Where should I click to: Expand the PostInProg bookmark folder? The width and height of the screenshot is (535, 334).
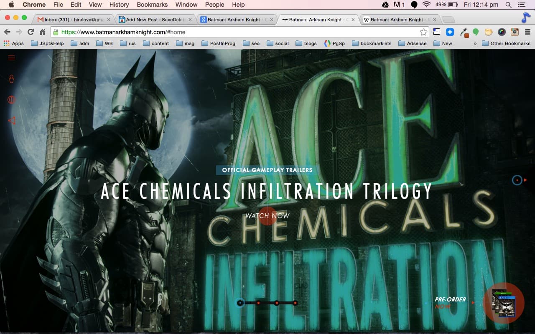click(x=219, y=43)
